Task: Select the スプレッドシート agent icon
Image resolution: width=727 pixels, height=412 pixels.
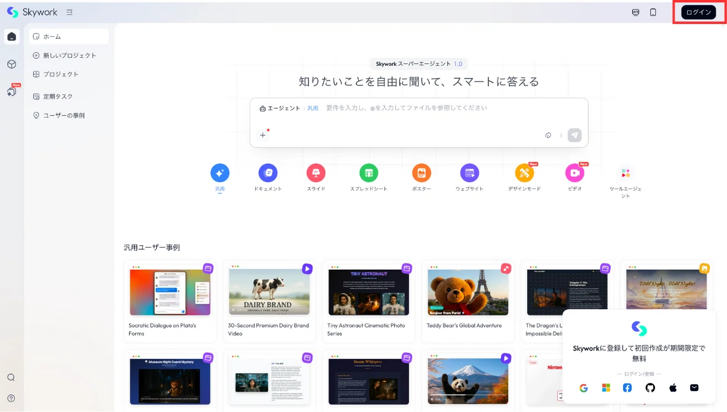Action: pyautogui.click(x=368, y=173)
